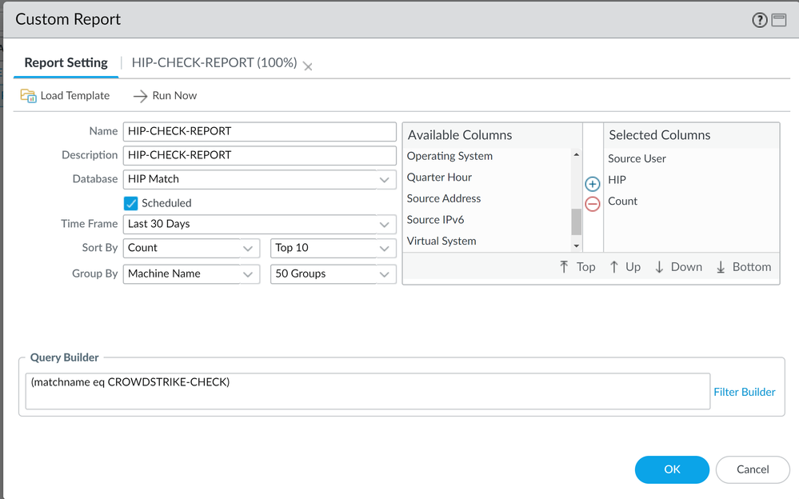
Task: Click the Load Template folder icon
Action: [29, 96]
